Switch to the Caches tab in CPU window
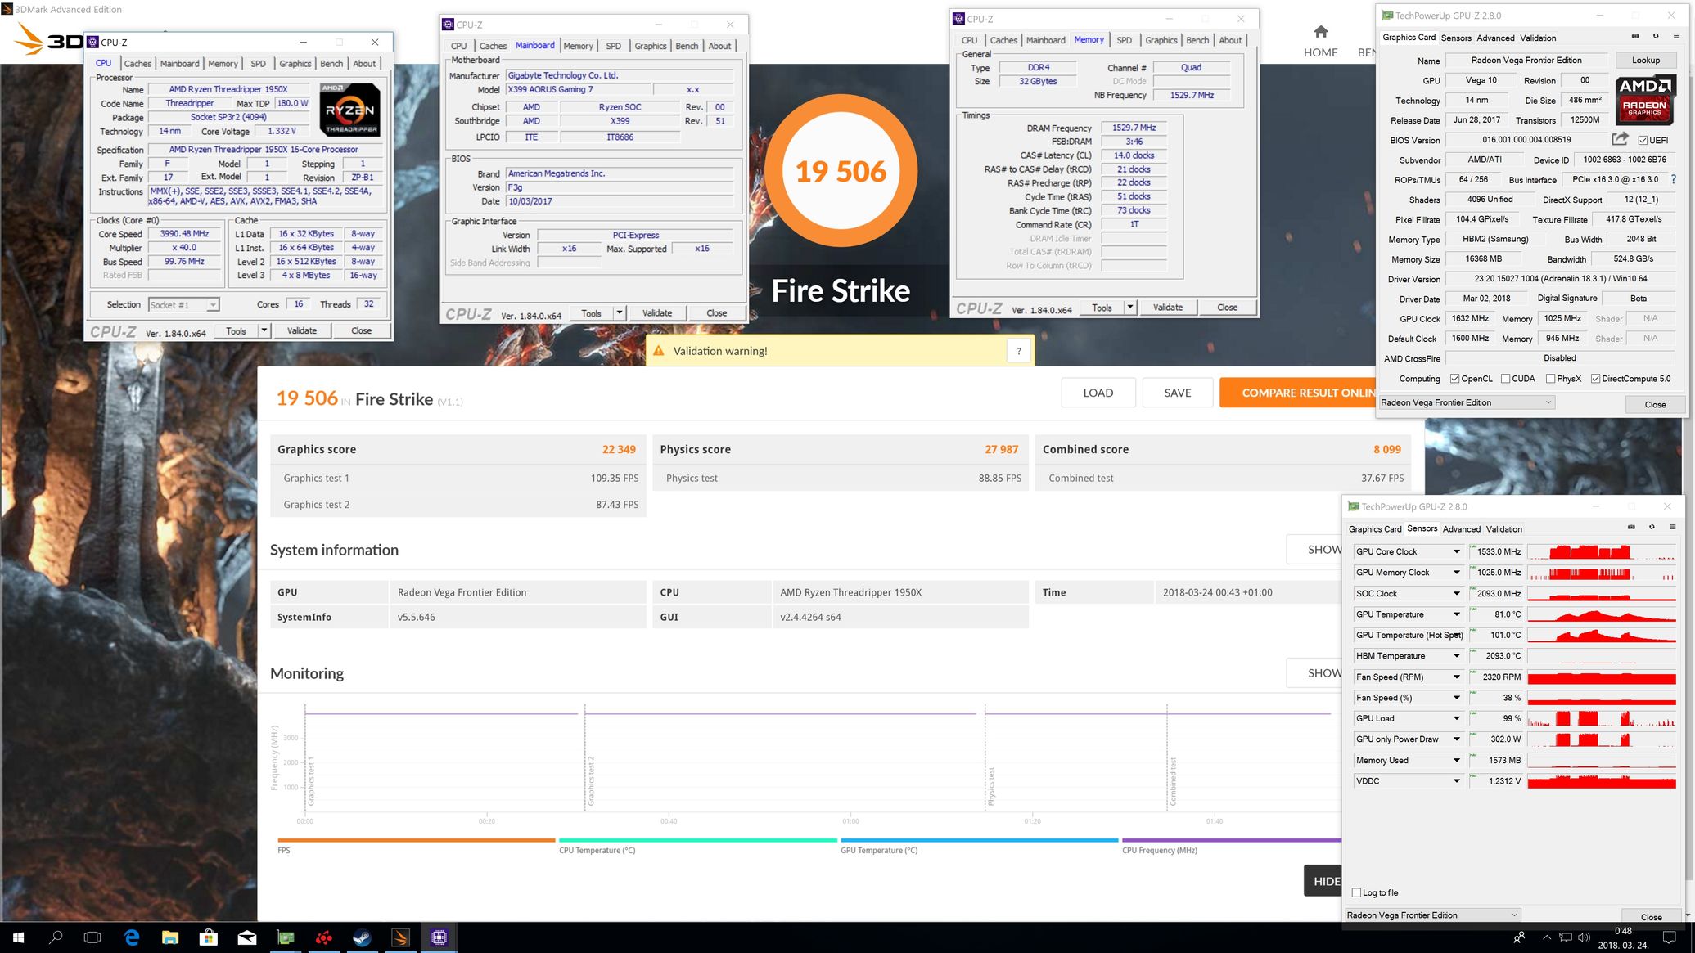The width and height of the screenshot is (1695, 953). 137,64
